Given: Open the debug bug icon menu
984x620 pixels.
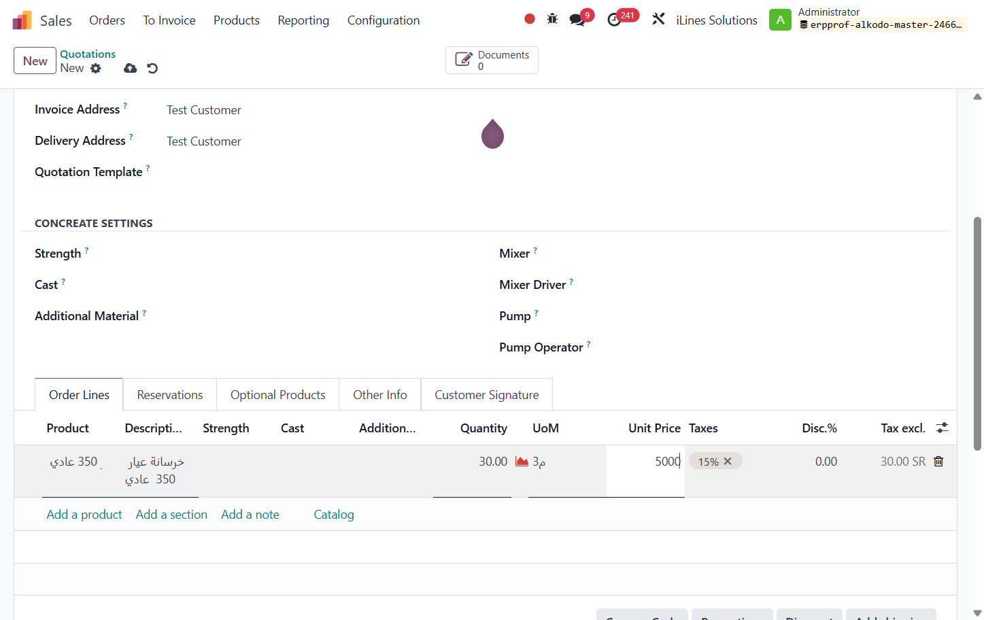Looking at the screenshot, I should coord(552,19).
